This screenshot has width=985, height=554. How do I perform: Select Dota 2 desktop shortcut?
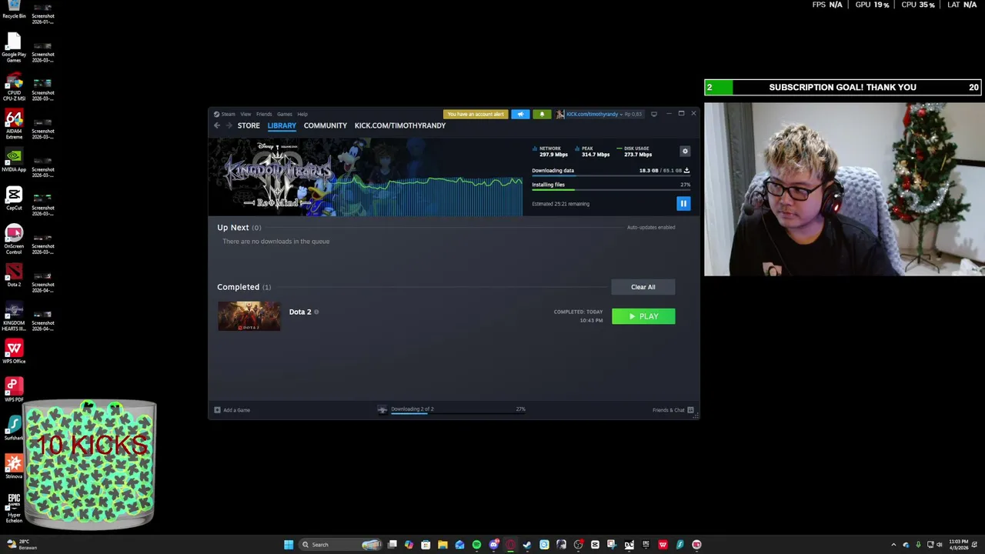click(14, 276)
